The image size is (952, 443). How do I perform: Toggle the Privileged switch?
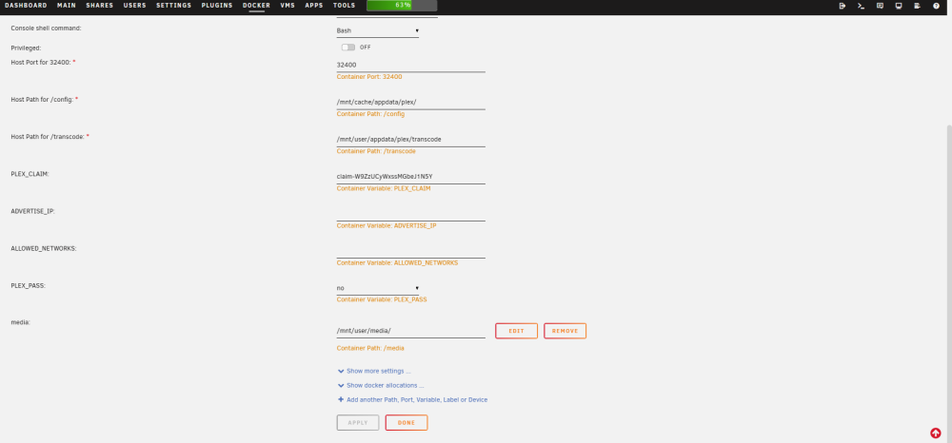(347, 48)
